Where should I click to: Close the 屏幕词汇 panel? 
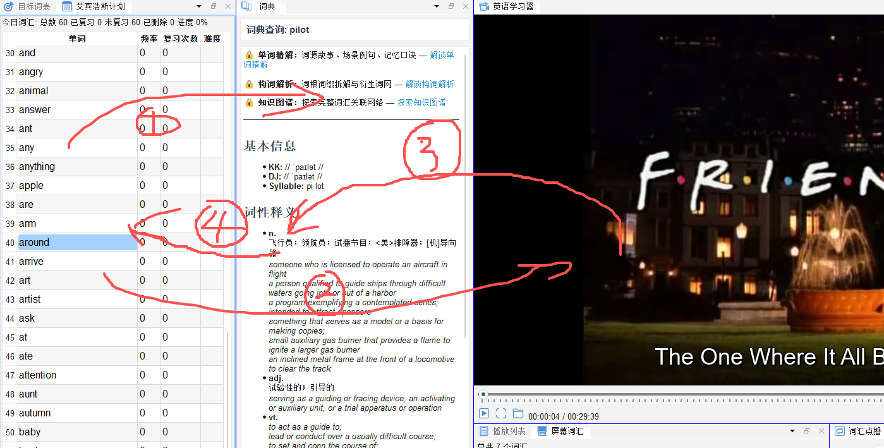[821, 431]
